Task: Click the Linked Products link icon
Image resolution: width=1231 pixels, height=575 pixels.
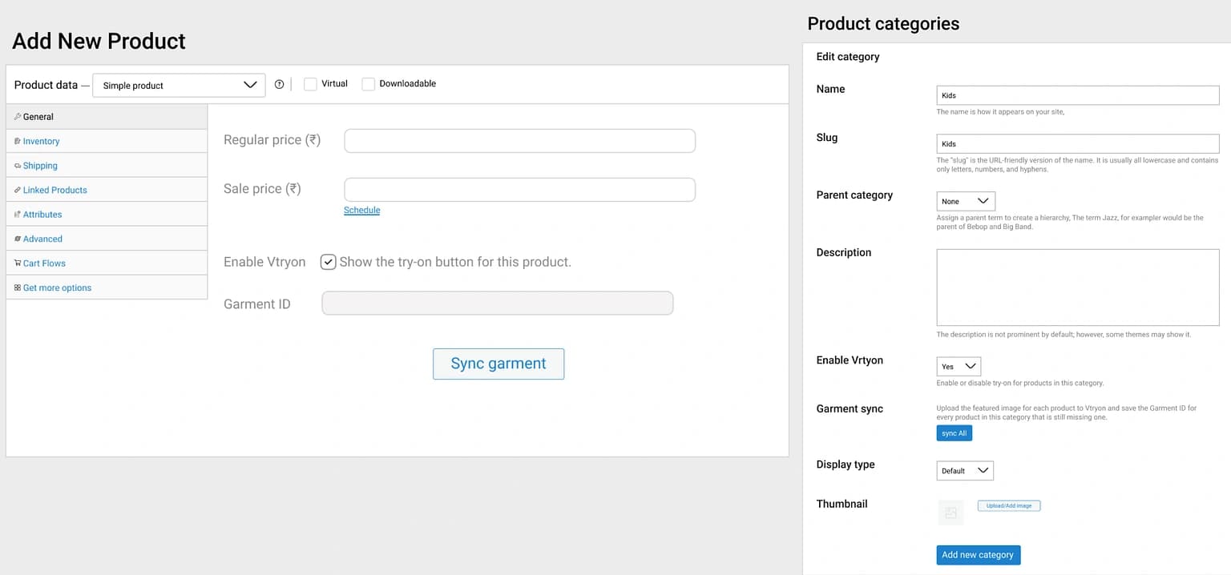Action: (x=18, y=190)
